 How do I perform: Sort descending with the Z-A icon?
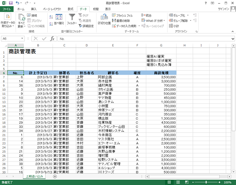click(51, 24)
